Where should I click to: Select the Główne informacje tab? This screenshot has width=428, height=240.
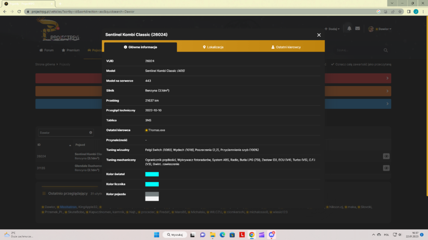pos(140,47)
